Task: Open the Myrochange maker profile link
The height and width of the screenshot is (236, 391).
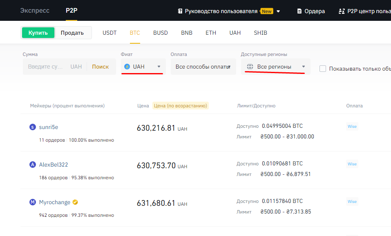Action: 55,202
